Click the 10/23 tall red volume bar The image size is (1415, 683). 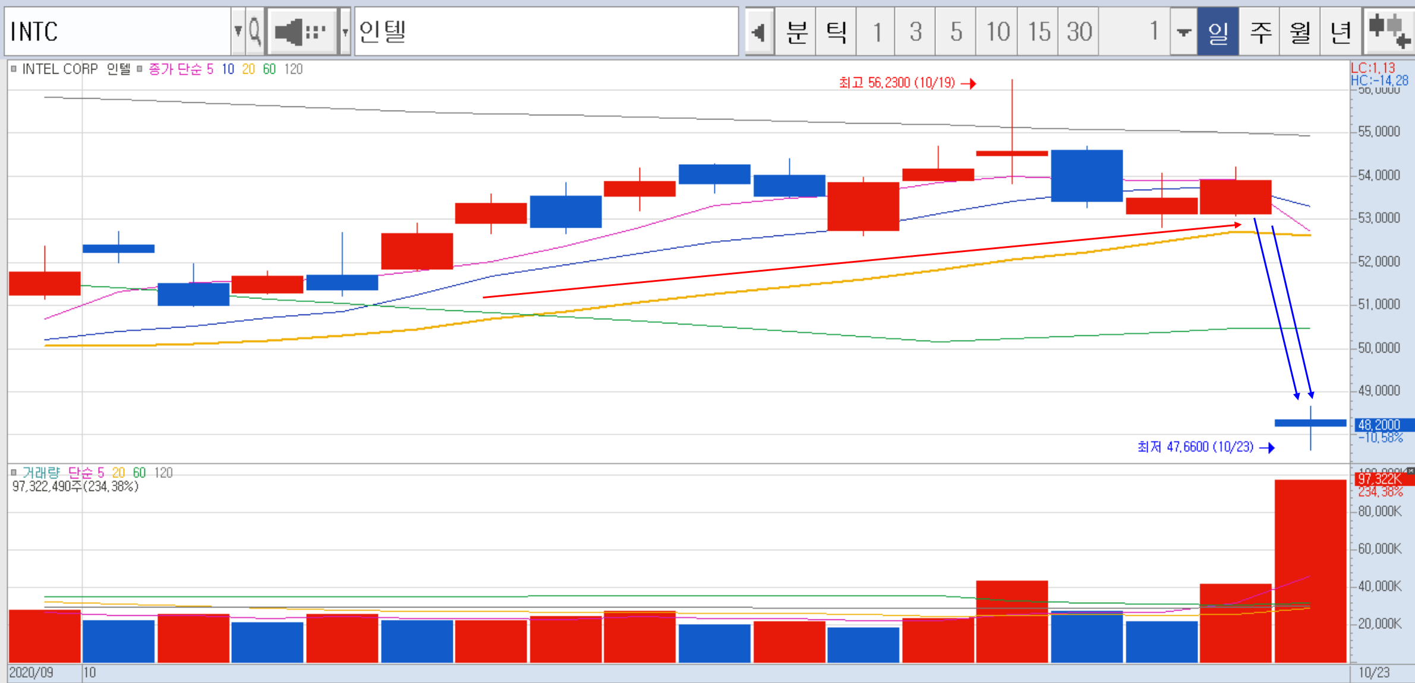[1310, 571]
